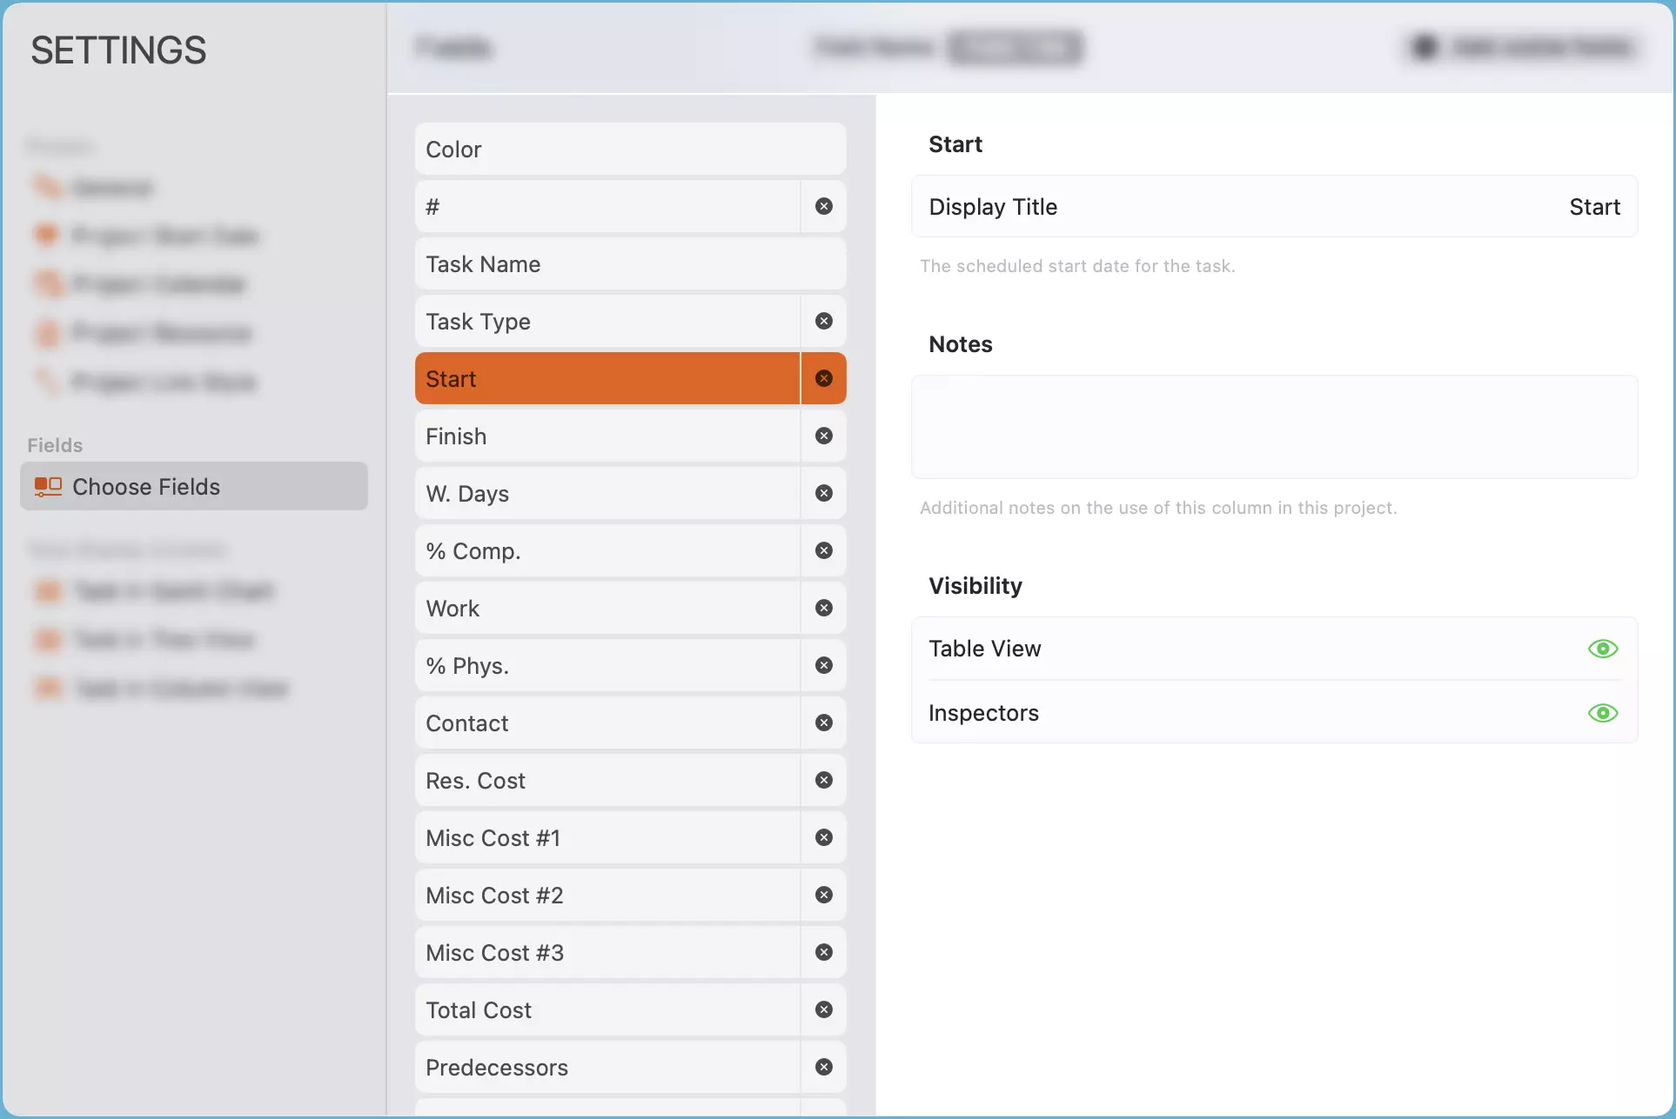
Task: Select the Color field row
Action: pos(630,150)
